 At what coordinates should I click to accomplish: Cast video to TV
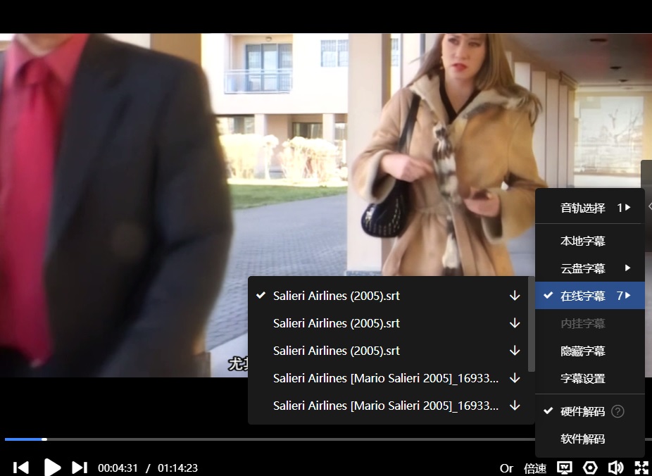pyautogui.click(x=564, y=468)
